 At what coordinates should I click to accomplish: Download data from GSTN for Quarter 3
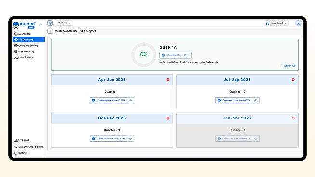coord(108,139)
